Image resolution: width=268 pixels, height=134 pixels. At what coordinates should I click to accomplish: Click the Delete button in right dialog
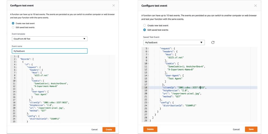(x=150, y=129)
